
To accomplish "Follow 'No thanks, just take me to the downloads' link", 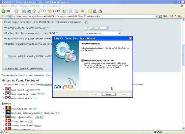I will pyautogui.click(x=23, y=69).
